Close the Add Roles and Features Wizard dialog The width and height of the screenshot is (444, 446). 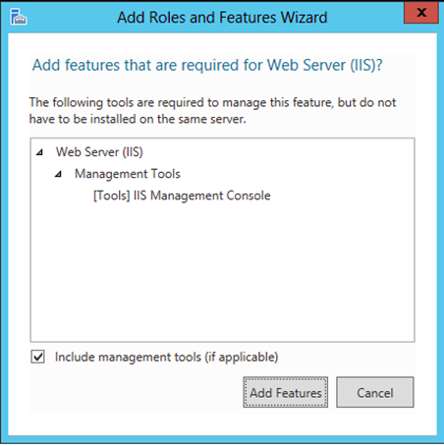421,13
